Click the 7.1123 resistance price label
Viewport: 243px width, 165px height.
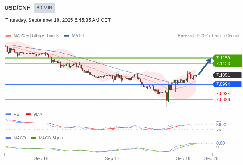click(223, 64)
